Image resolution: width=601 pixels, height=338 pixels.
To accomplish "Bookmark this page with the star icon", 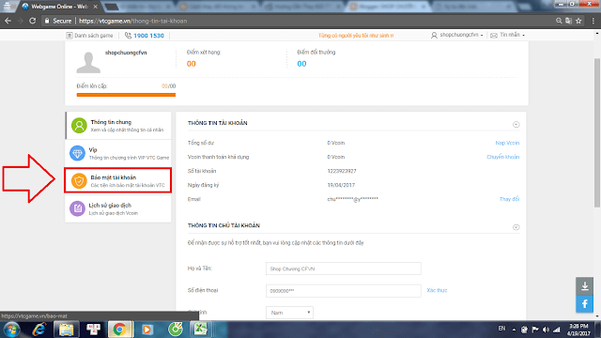I will [x=578, y=21].
